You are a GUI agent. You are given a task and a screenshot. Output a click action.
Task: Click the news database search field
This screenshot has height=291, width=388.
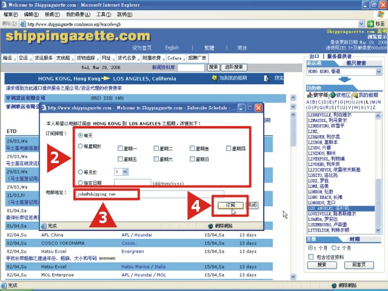point(191,67)
